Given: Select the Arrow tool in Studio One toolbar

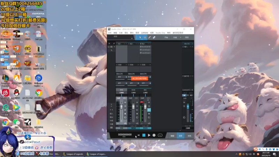Looking at the screenshot, I should [140, 37].
